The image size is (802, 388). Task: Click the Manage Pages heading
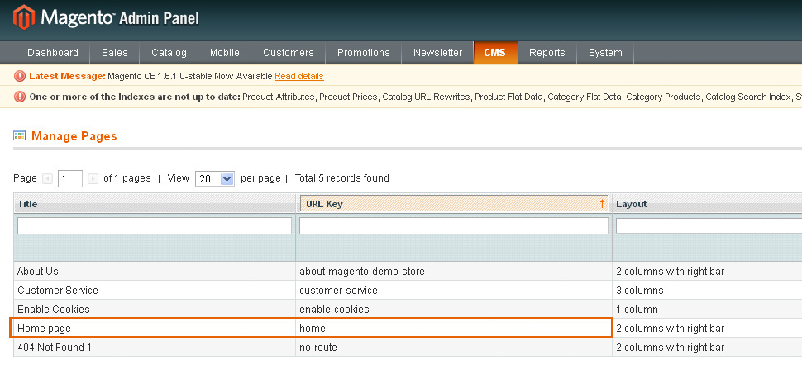tap(74, 136)
